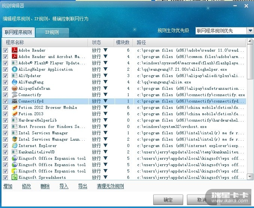Uncheck the Adobe Reader rule checkbox
The height and width of the screenshot is (208, 254).
coord(5,50)
